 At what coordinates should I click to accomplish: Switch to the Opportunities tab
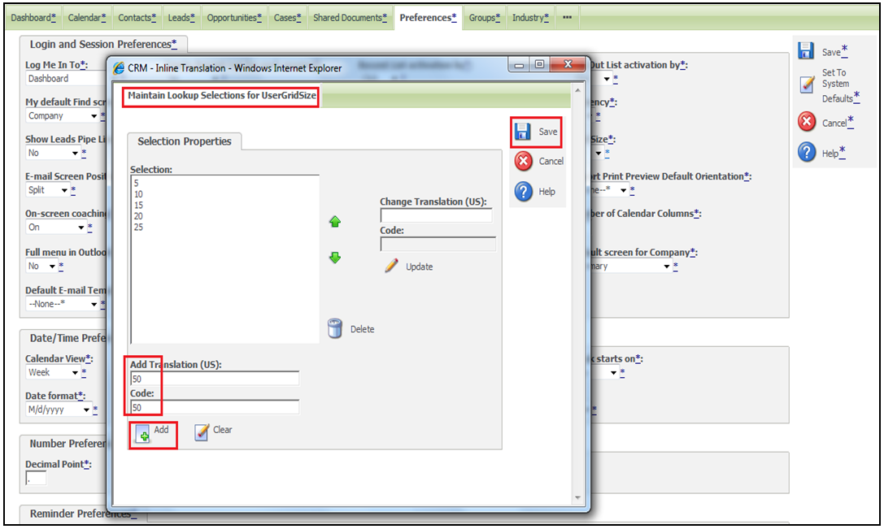tap(233, 17)
